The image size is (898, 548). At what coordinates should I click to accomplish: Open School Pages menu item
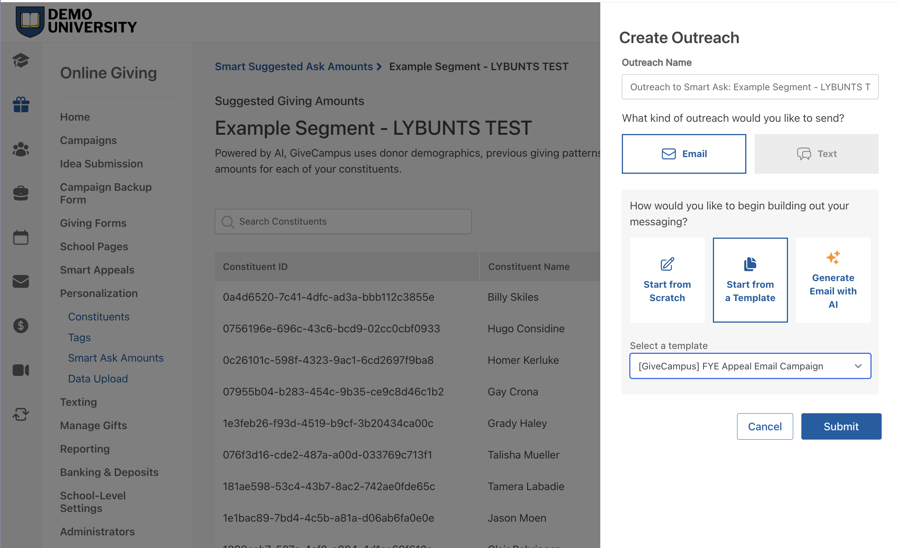pos(94,247)
